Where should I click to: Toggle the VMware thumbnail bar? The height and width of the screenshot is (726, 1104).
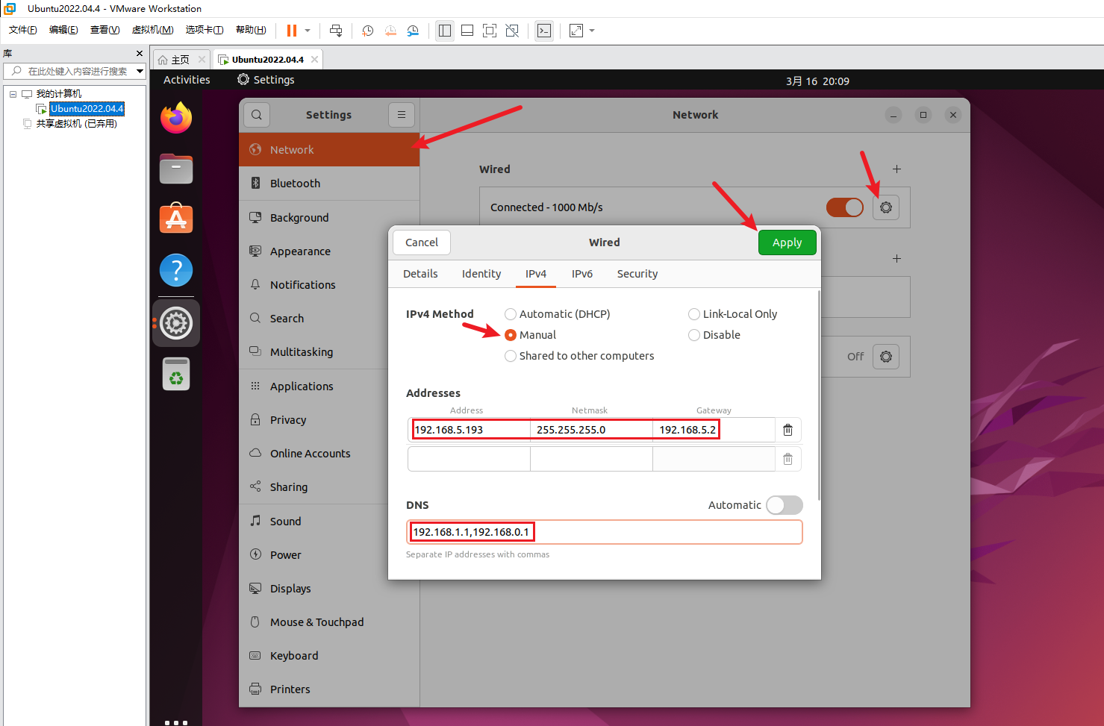(467, 31)
